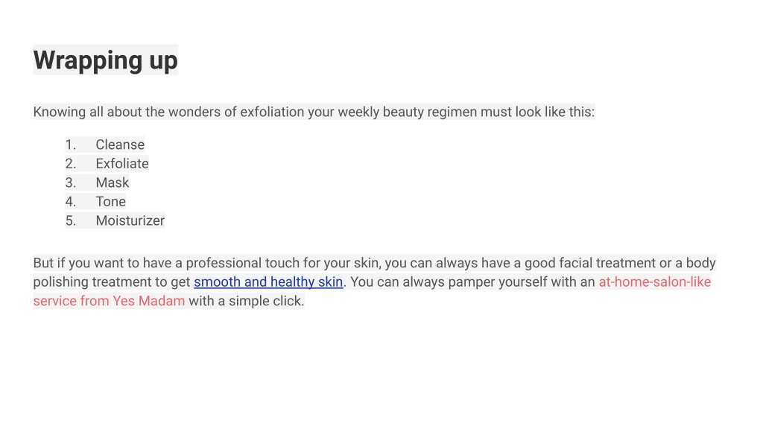Click the service from Yes Madam text
This screenshot has width=763, height=429.
pos(109,301)
